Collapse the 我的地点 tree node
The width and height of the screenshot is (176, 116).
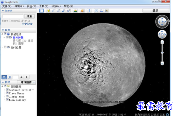click(2, 34)
